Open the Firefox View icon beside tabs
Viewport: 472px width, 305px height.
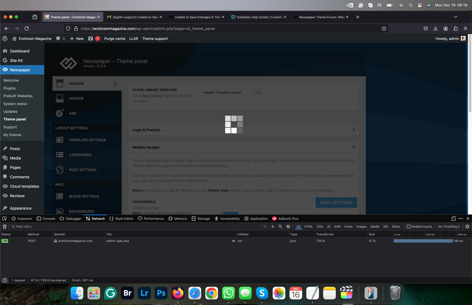point(35,17)
